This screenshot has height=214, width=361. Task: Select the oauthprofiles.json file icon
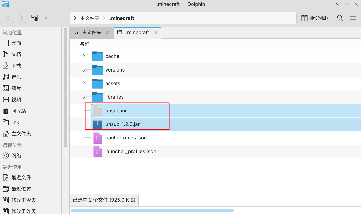point(98,138)
